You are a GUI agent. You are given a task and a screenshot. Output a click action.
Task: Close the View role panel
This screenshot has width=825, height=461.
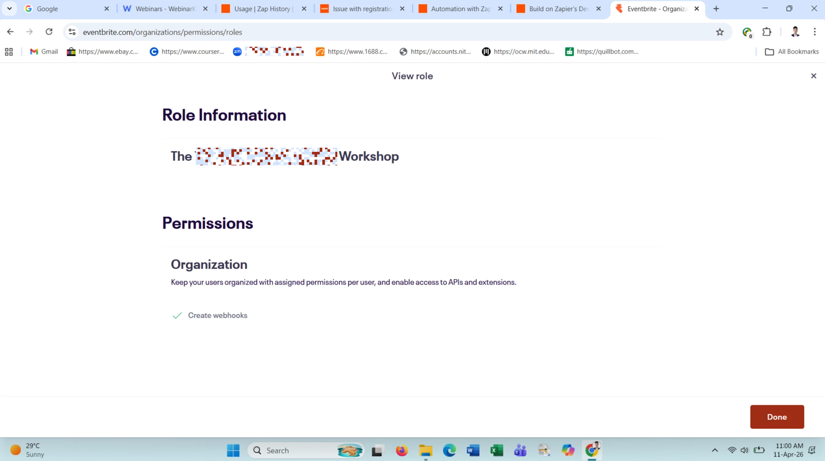(x=814, y=76)
